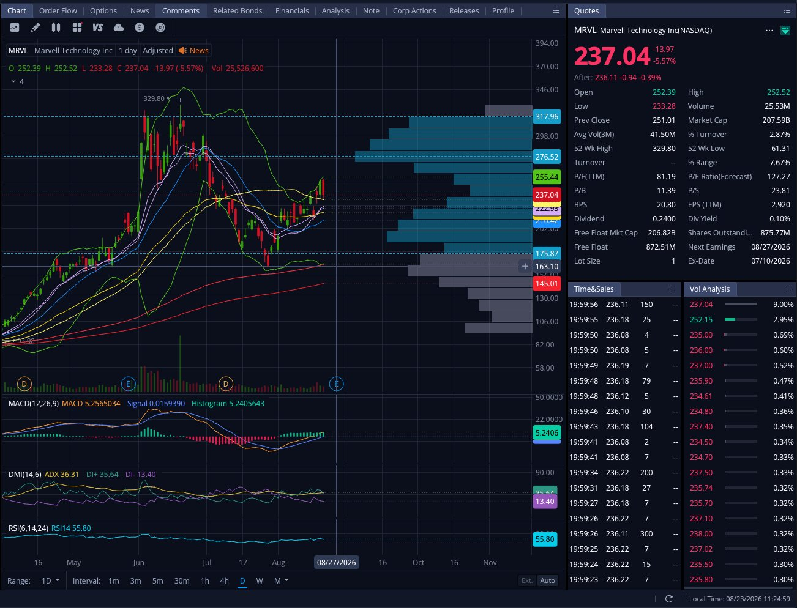Click the green diamond icon beside MRVL quote
The height and width of the screenshot is (608, 797).
pos(785,31)
